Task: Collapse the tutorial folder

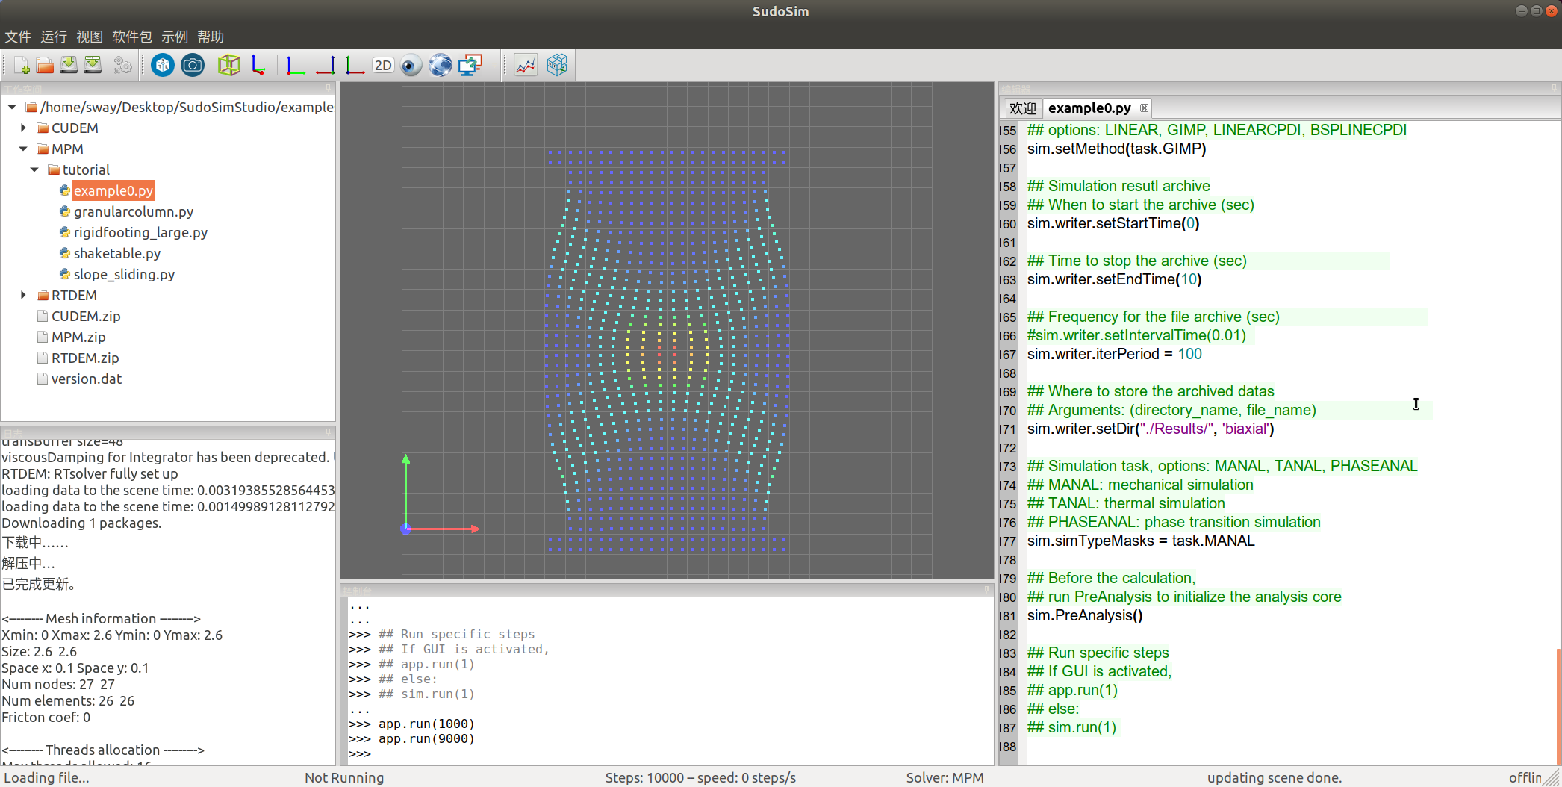Action: 34,169
